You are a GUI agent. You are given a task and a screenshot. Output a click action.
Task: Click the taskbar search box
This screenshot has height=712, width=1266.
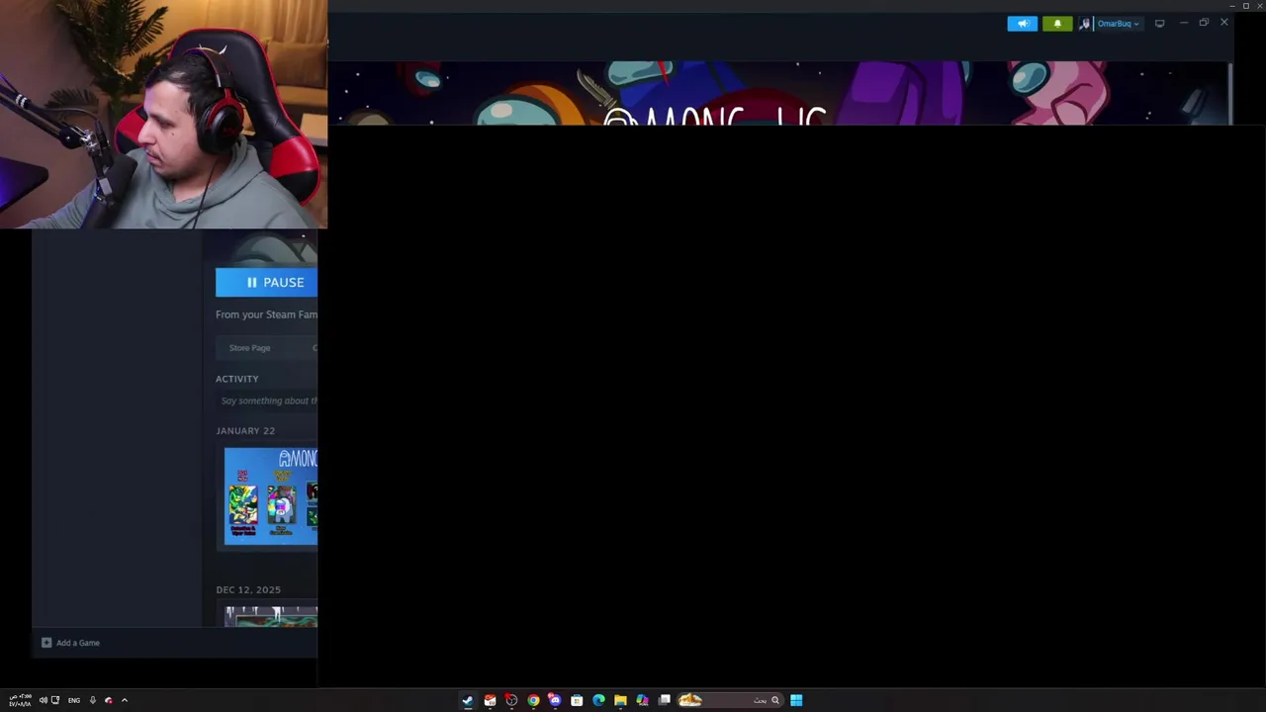tap(731, 700)
